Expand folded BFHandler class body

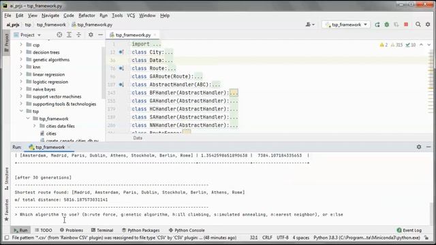point(234,93)
